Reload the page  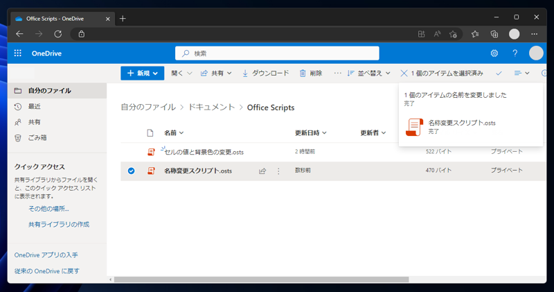coord(58,34)
